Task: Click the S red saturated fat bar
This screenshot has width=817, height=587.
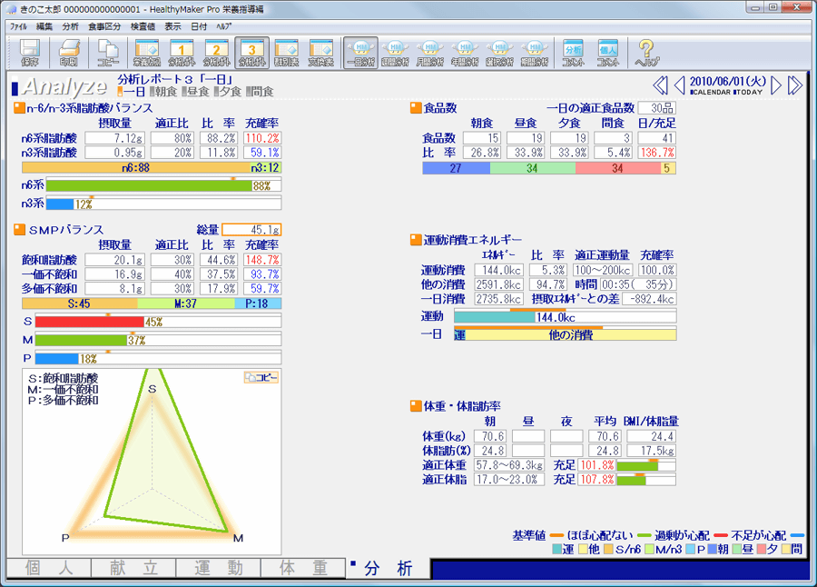Action: (x=89, y=322)
